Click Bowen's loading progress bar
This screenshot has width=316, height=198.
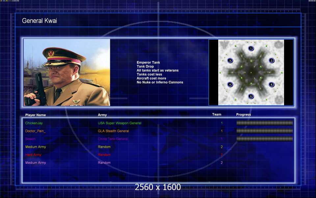point(264,139)
